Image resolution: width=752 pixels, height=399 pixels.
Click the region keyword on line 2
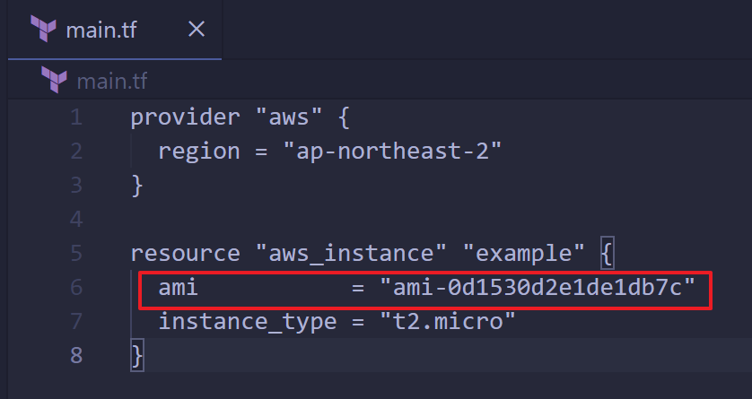click(x=199, y=152)
